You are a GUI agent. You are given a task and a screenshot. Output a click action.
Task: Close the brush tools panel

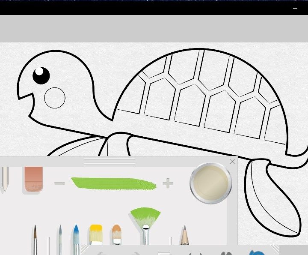point(232,162)
